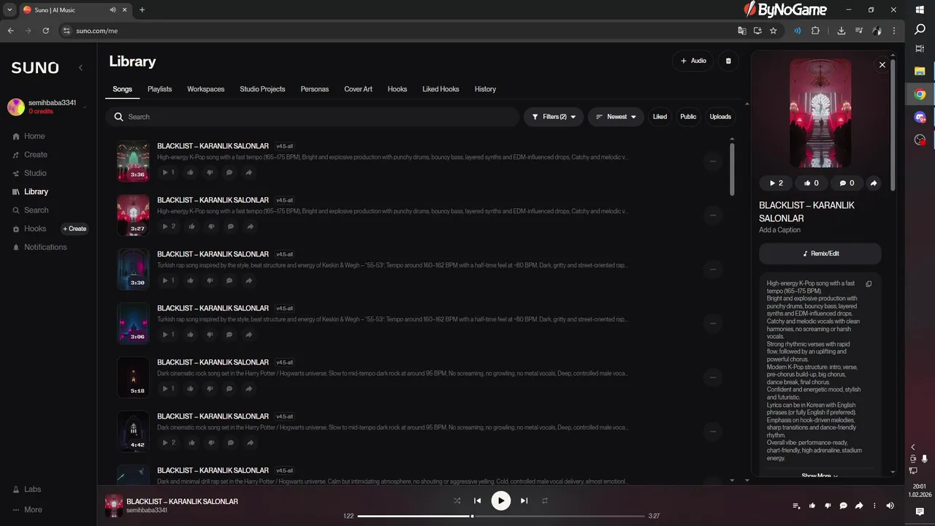Share the 3:30 song row

249,281
